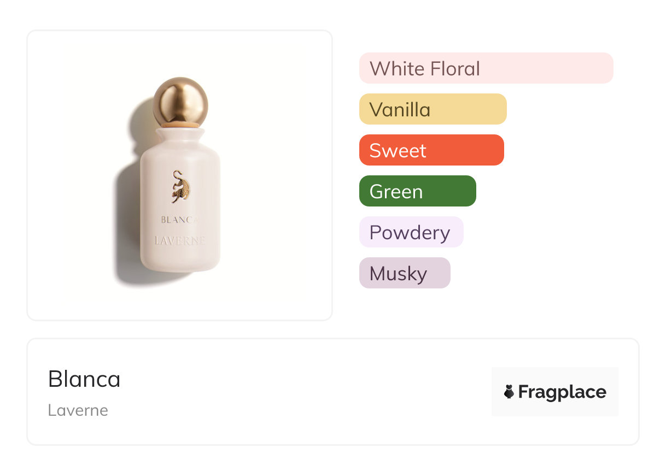Click the 'White Floral' label text
Image resolution: width=666 pixels, height=472 pixels.
click(x=424, y=69)
